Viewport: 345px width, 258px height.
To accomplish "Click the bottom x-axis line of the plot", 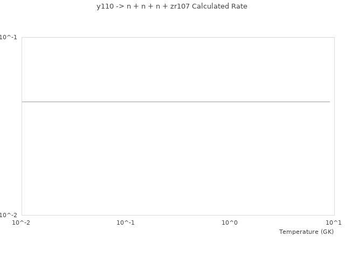I will (178, 215).
